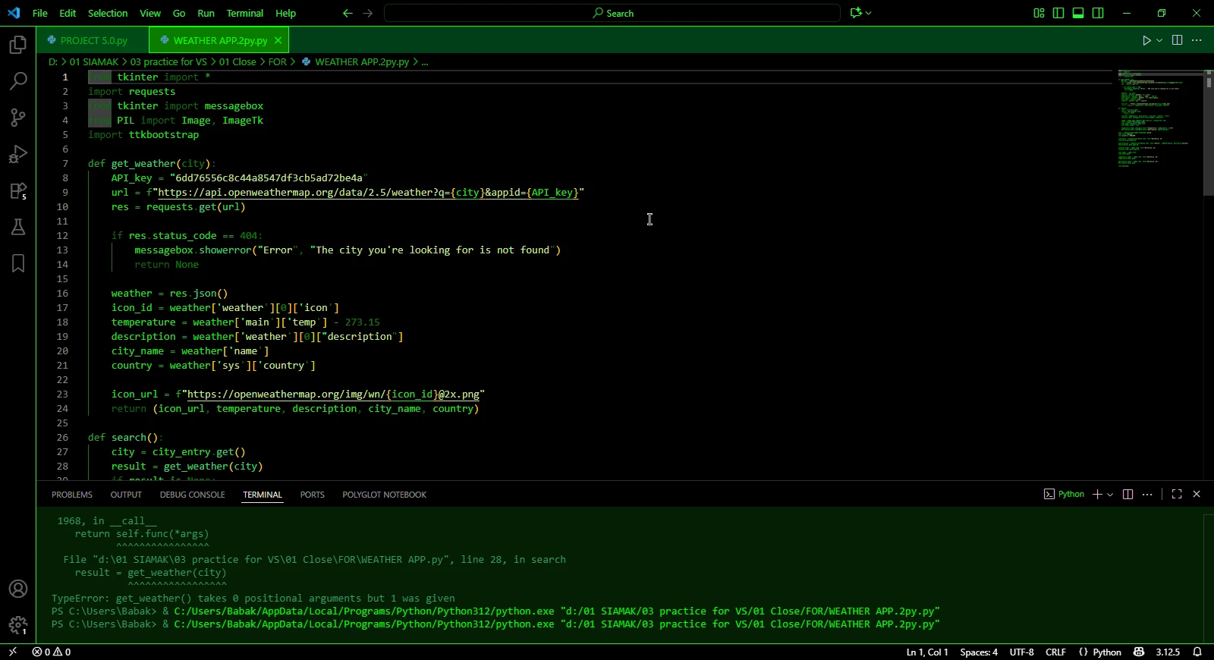The width and height of the screenshot is (1214, 660).
Task: Expand the run file options dropdown arrow
Action: click(1159, 40)
